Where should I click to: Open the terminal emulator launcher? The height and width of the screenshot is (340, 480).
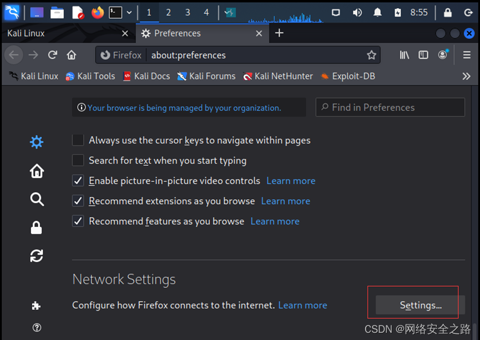tap(115, 13)
